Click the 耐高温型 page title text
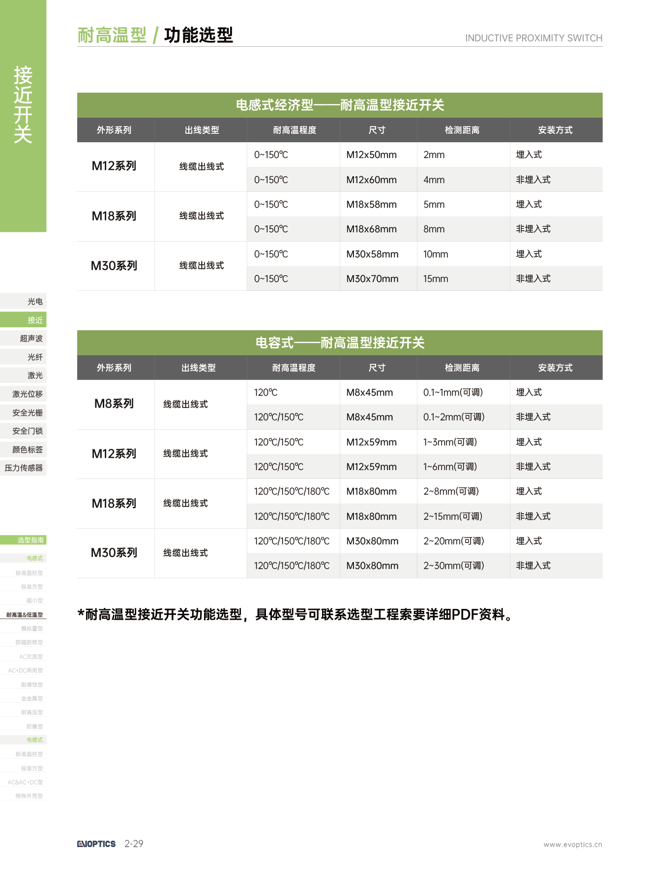This screenshot has width=649, height=882. point(112,35)
